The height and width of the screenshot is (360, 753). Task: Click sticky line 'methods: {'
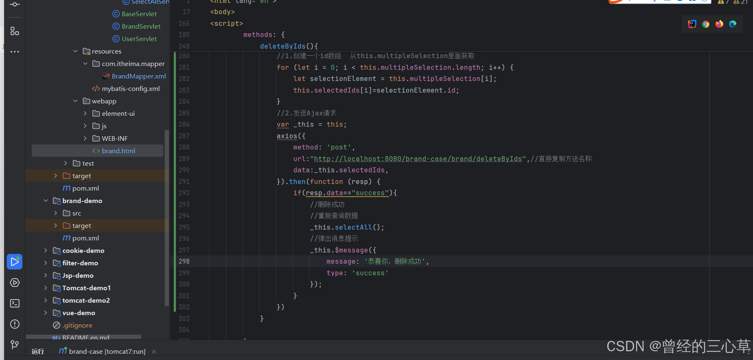264,34
